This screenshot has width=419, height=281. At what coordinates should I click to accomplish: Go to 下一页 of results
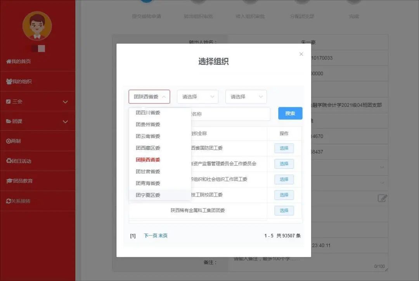pyautogui.click(x=150, y=236)
